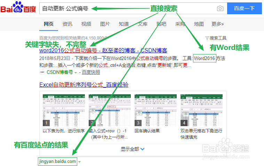Image resolution: width=264 pixels, height=166 pixels.
Task: Open camera image search icon
Action: (220, 8)
